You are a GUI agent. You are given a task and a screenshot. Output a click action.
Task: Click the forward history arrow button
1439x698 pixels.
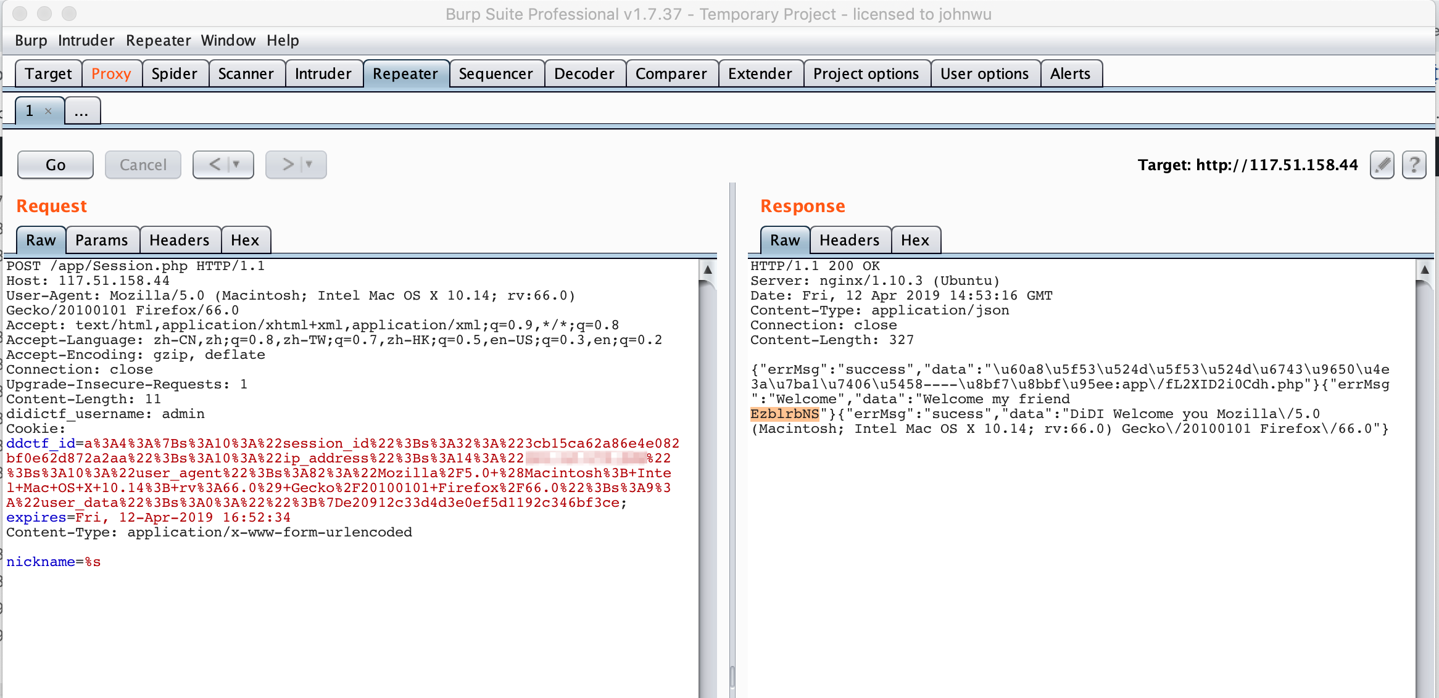coord(288,165)
